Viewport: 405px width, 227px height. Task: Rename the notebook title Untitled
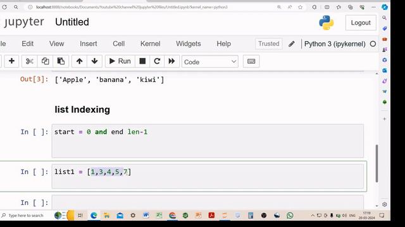(72, 22)
